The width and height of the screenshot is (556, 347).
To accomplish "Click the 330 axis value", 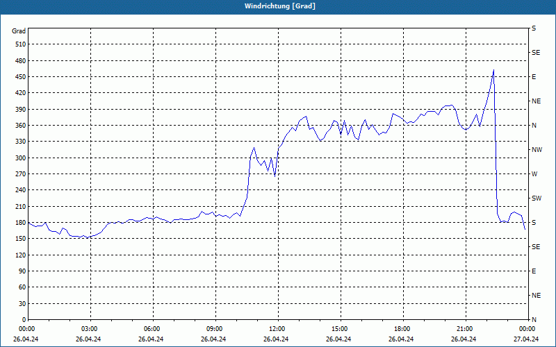I will (x=21, y=142).
